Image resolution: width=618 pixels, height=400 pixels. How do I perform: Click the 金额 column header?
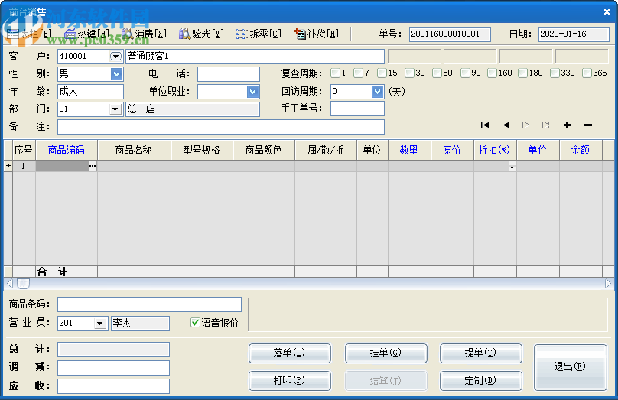coord(581,150)
